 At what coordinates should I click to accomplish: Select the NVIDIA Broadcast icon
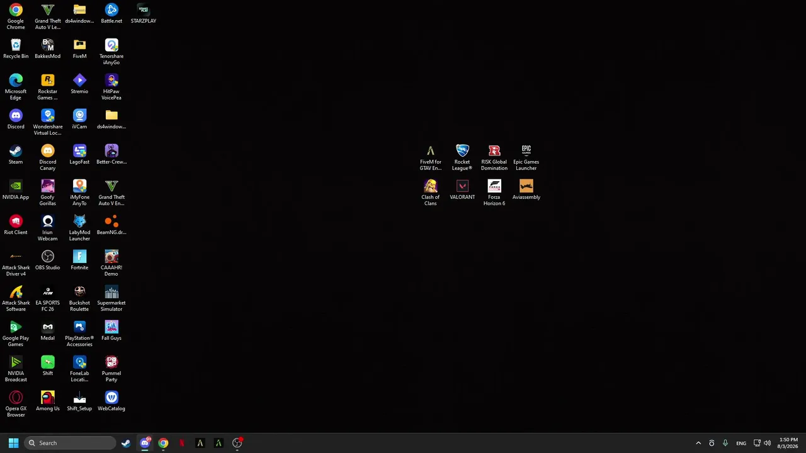point(16,369)
